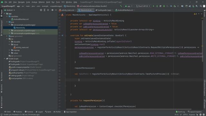
Task: Run the app with the green play button
Action: (x=153, y=6)
